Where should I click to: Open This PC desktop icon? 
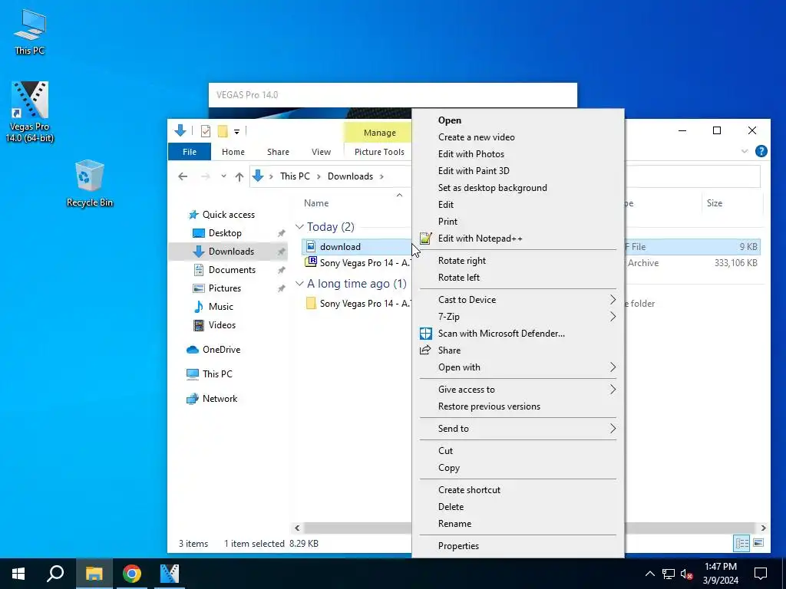[x=30, y=32]
